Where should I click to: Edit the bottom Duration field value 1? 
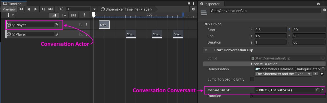pyautogui.click(x=288, y=96)
